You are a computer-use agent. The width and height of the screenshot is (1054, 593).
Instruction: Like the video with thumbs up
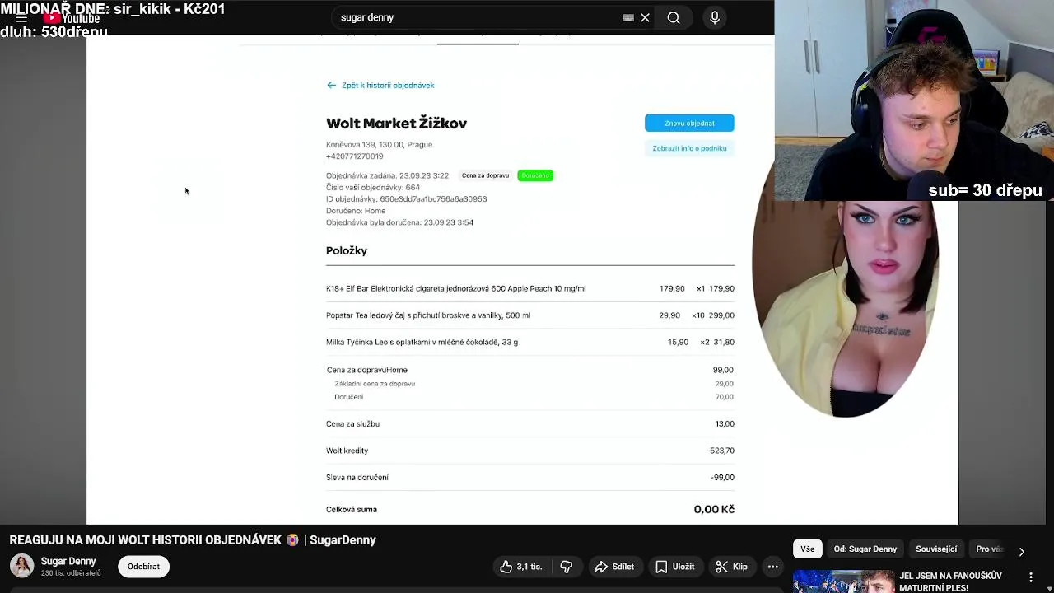click(521, 567)
